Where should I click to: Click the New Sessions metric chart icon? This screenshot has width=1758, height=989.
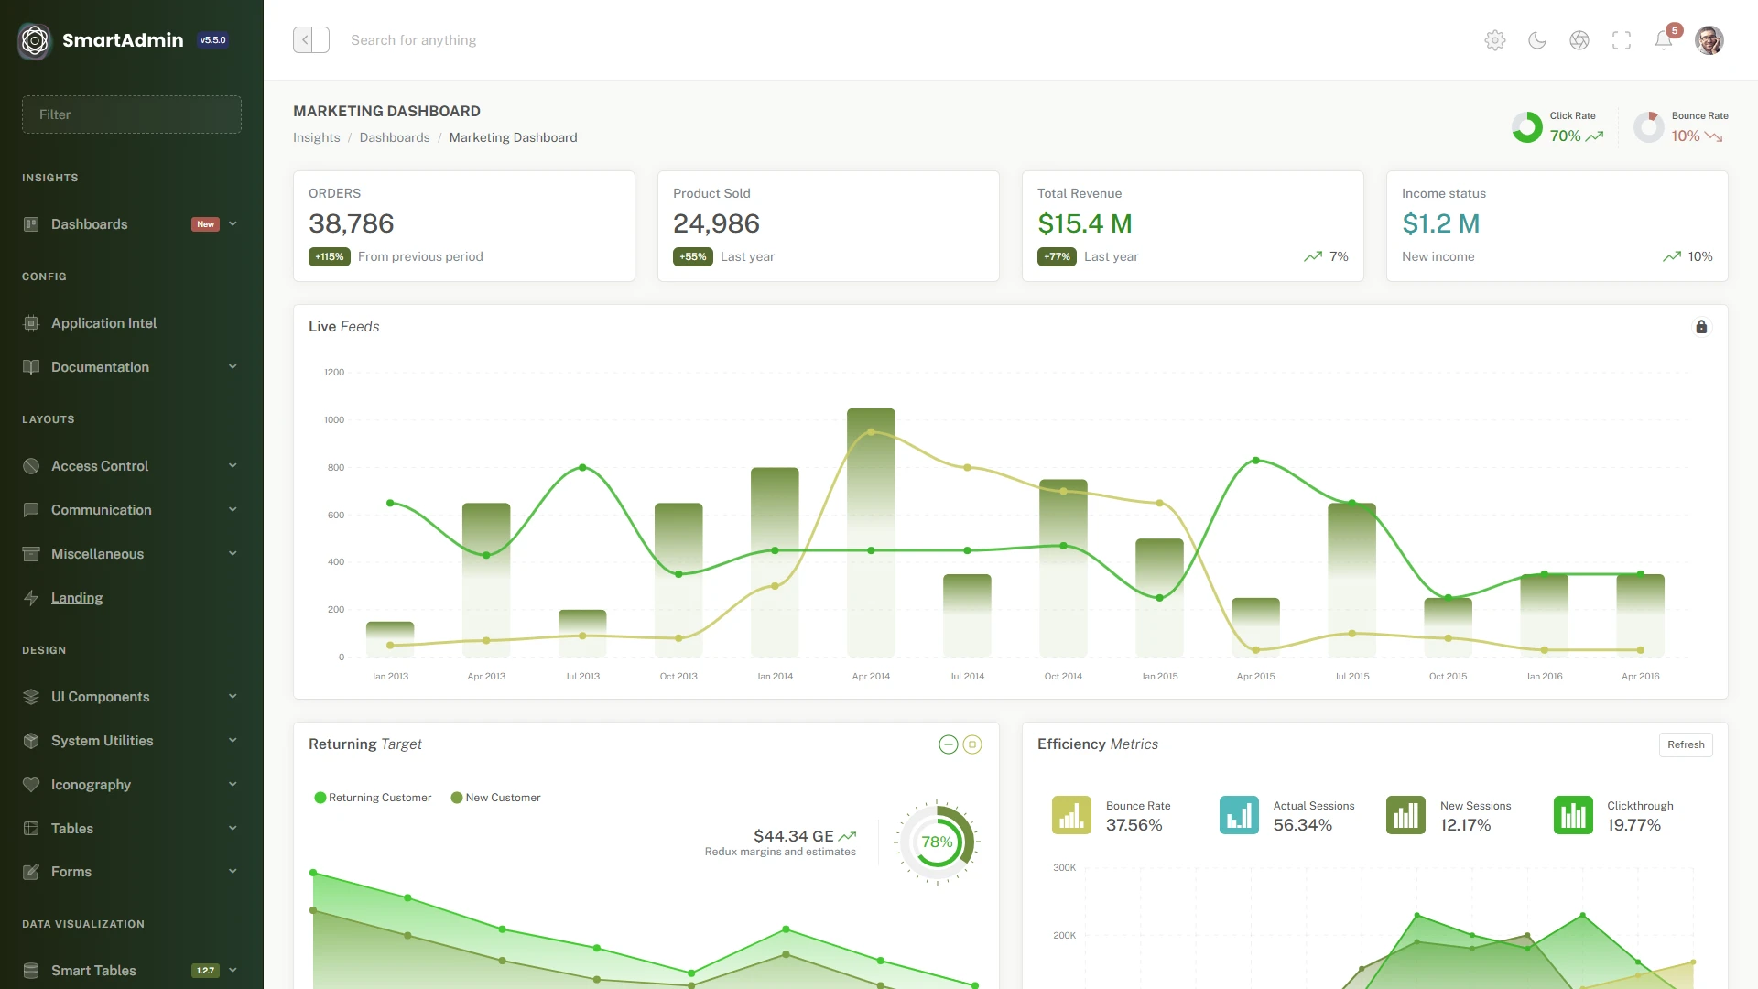pos(1405,815)
